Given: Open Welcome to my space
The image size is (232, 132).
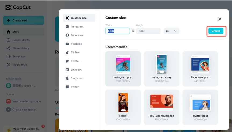Looking at the screenshot, I should click(x=24, y=101).
